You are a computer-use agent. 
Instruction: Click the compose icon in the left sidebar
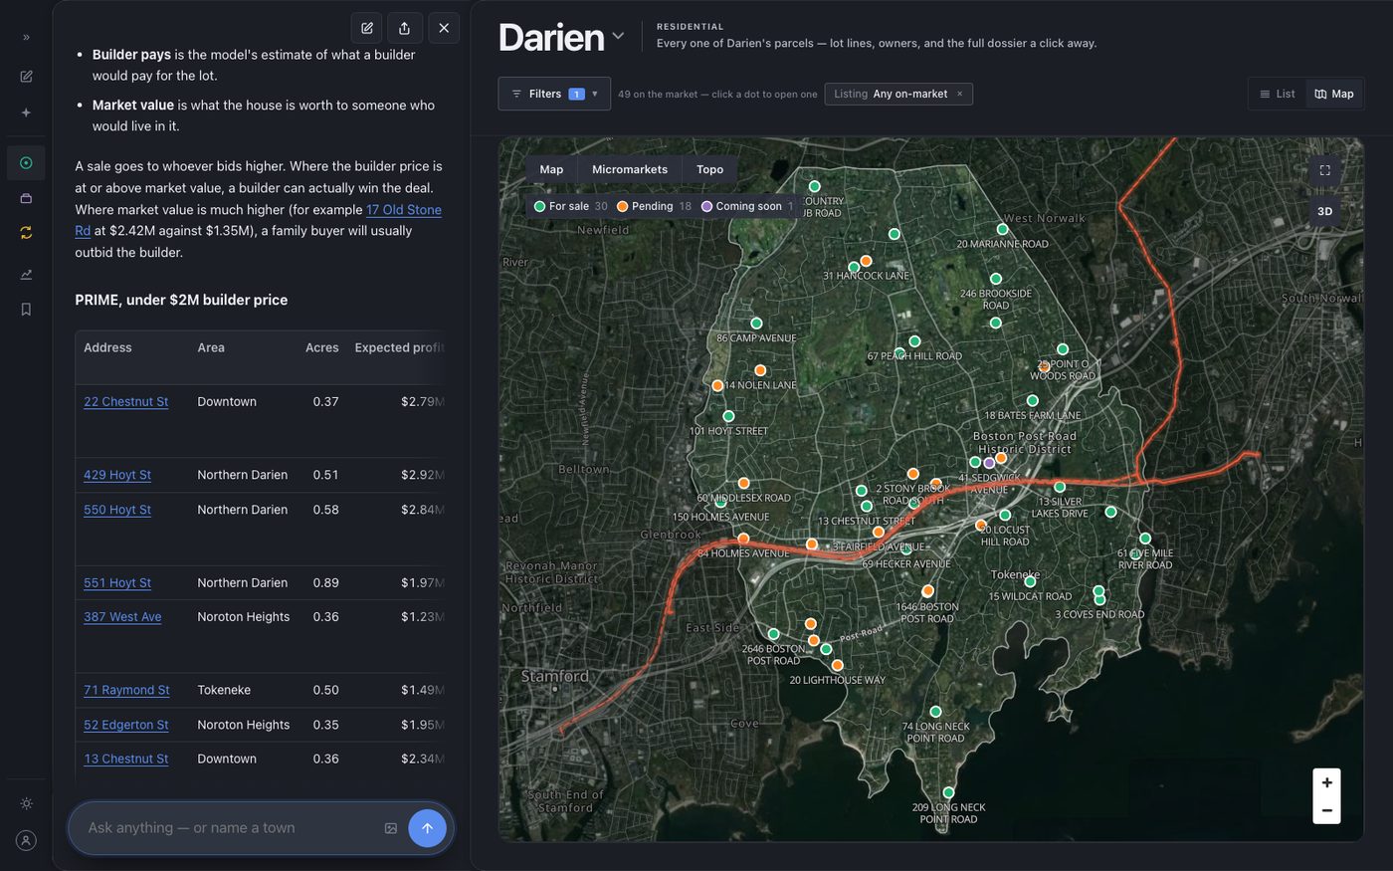[x=26, y=77]
